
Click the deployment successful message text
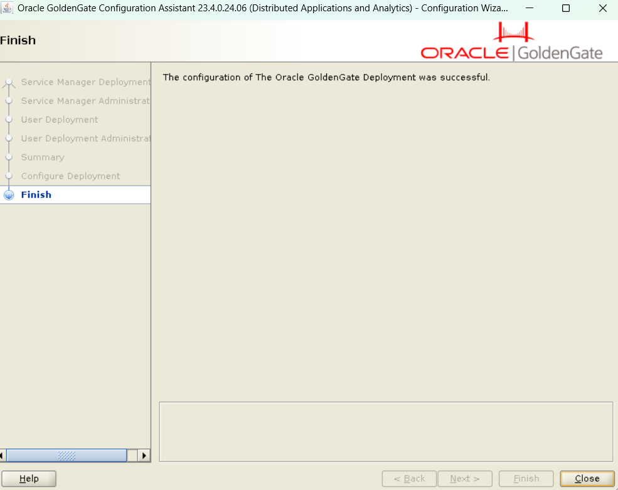point(326,77)
